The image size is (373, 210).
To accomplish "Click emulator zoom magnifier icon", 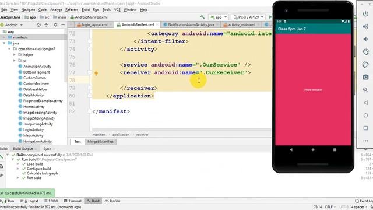I will click(x=365, y=90).
